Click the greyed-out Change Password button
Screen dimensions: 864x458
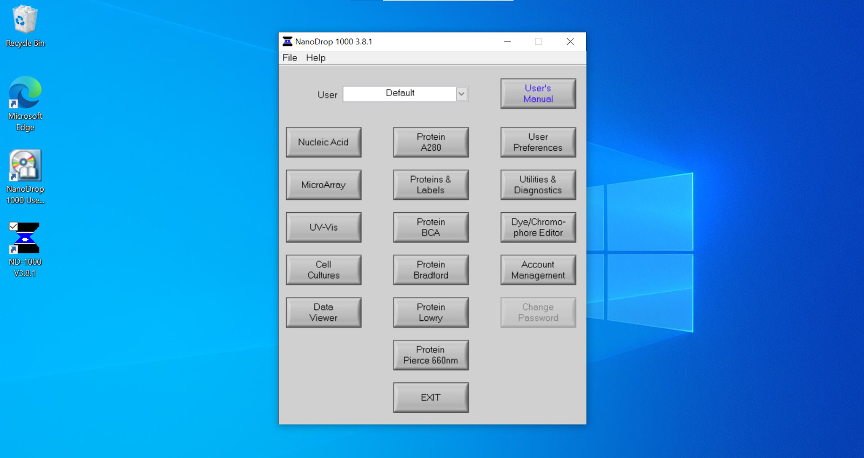click(538, 313)
